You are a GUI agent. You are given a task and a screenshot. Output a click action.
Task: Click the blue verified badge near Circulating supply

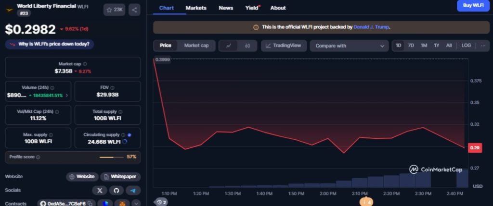[130, 135]
